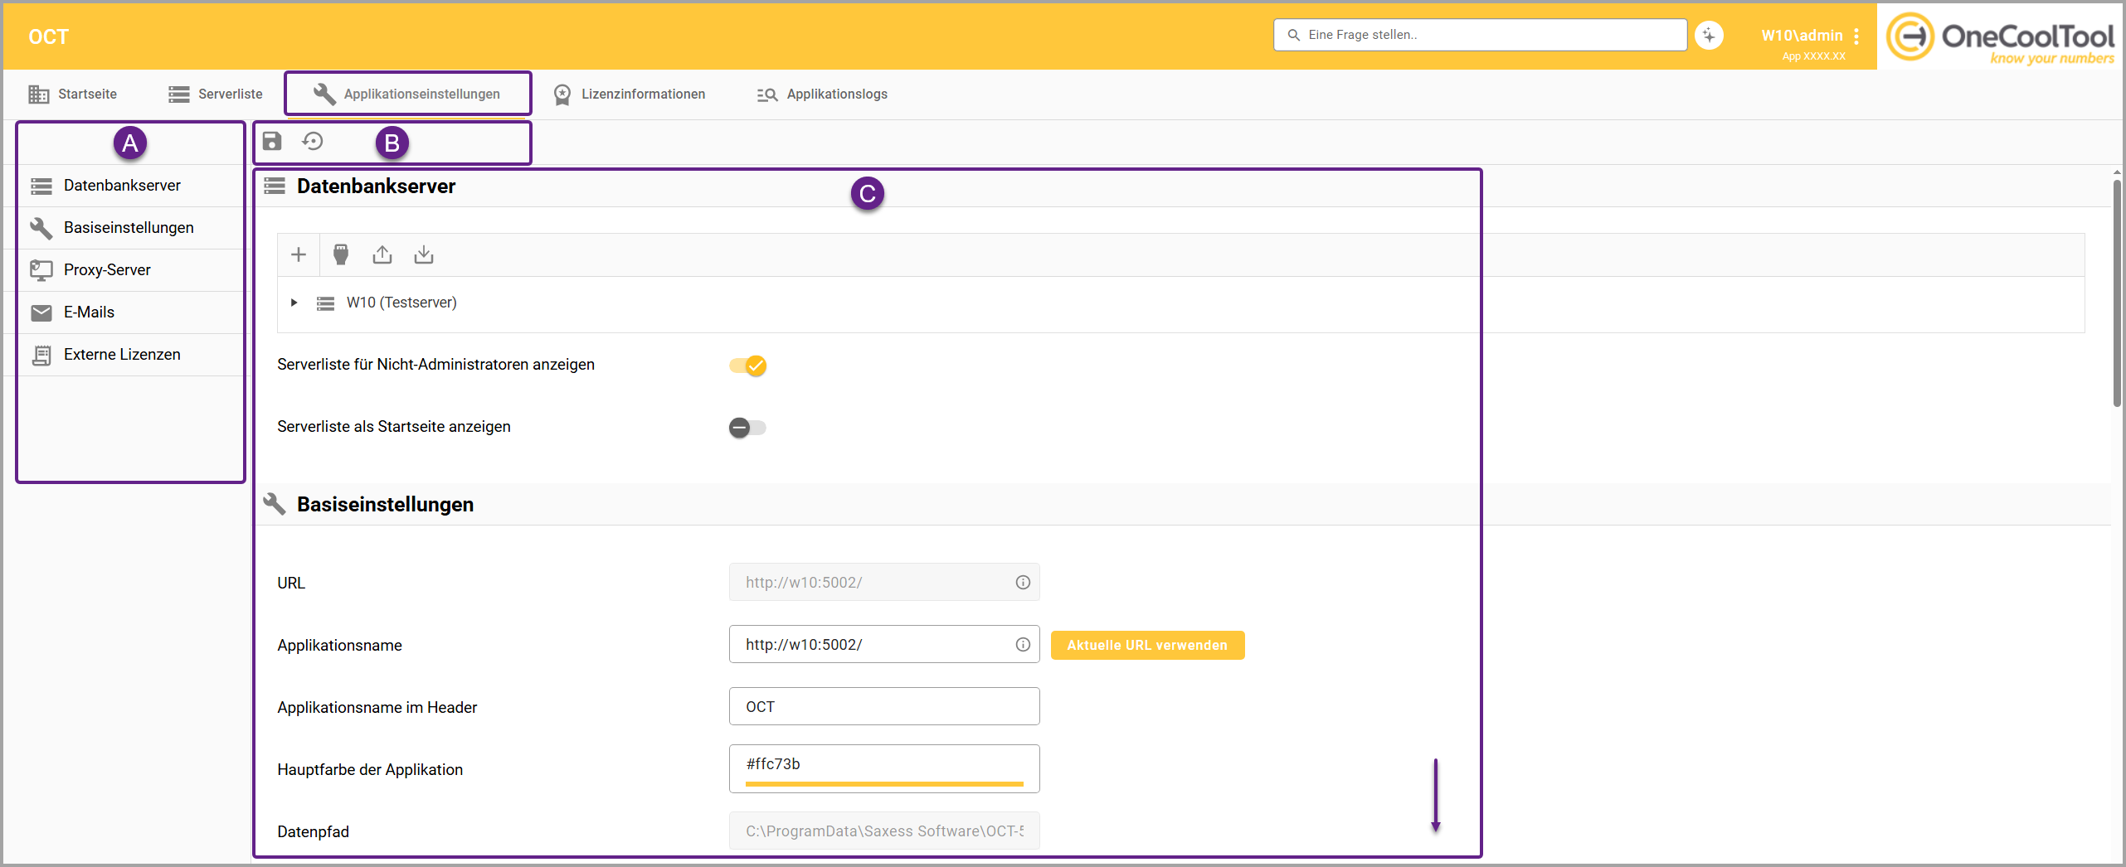Click the upload icon in database server toolbar
Screen dimensions: 2126x867
point(382,254)
